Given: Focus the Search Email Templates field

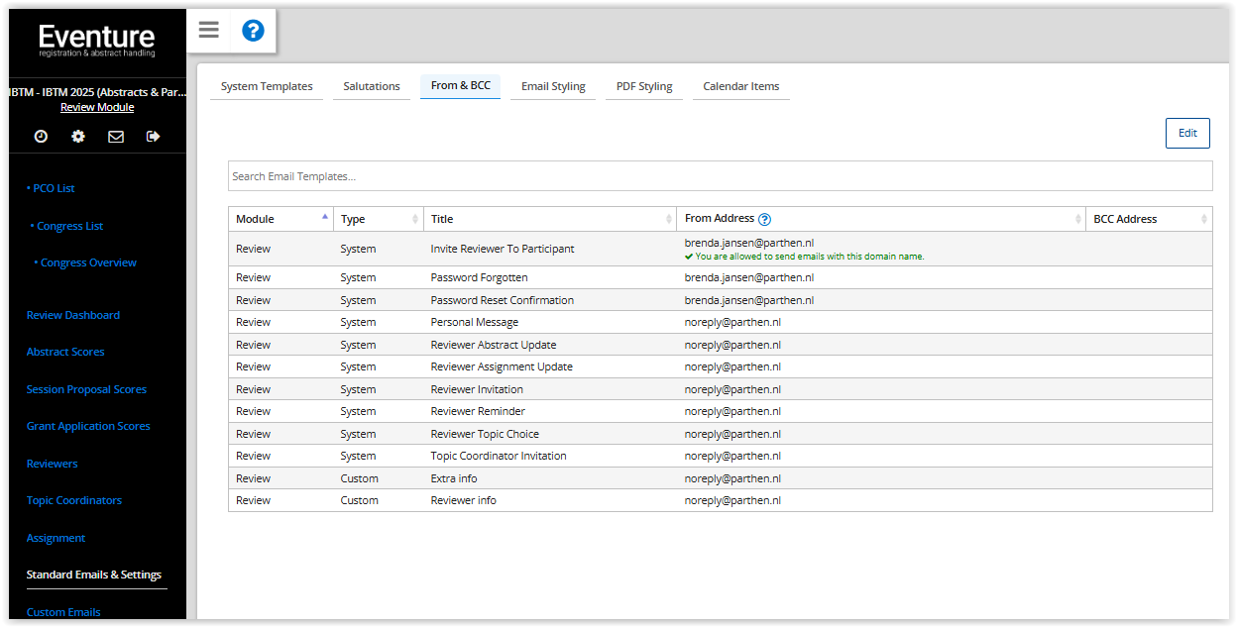Looking at the screenshot, I should click(x=720, y=176).
